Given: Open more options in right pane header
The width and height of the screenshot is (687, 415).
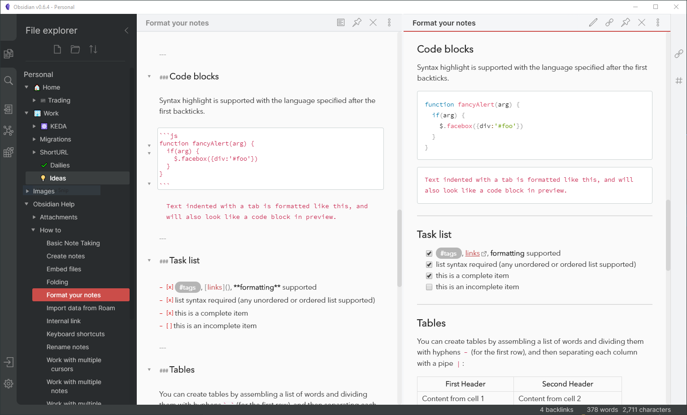Looking at the screenshot, I should pos(658,22).
